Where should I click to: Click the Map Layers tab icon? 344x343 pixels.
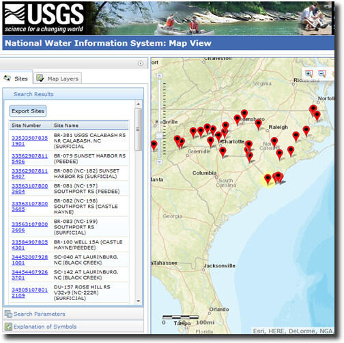(40, 78)
